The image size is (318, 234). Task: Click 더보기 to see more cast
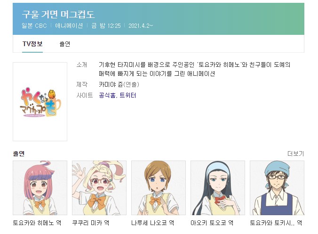(x=296, y=153)
